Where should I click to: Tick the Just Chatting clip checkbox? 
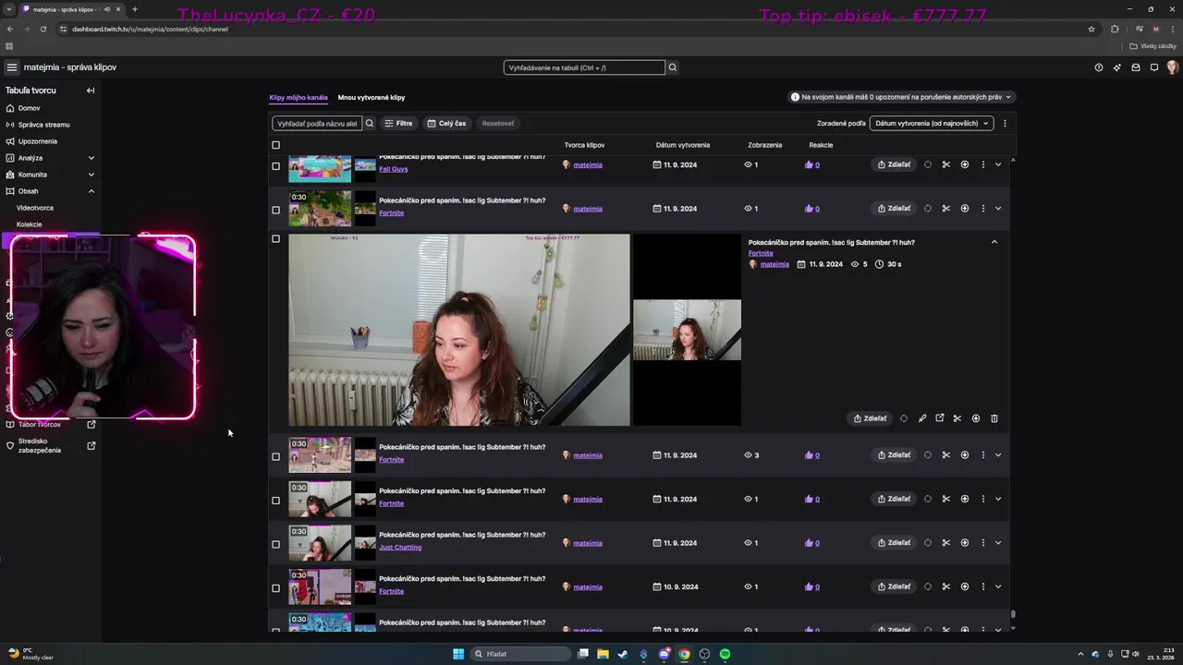point(275,544)
